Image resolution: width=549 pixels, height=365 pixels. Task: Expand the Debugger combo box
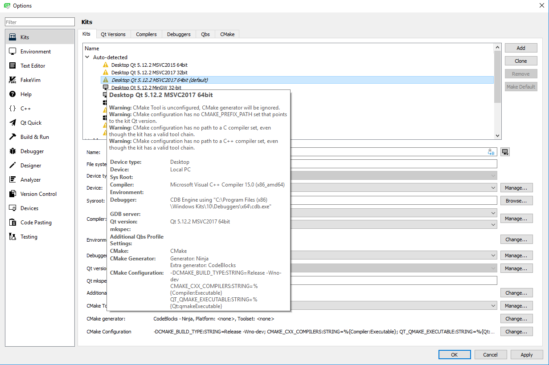(x=493, y=255)
